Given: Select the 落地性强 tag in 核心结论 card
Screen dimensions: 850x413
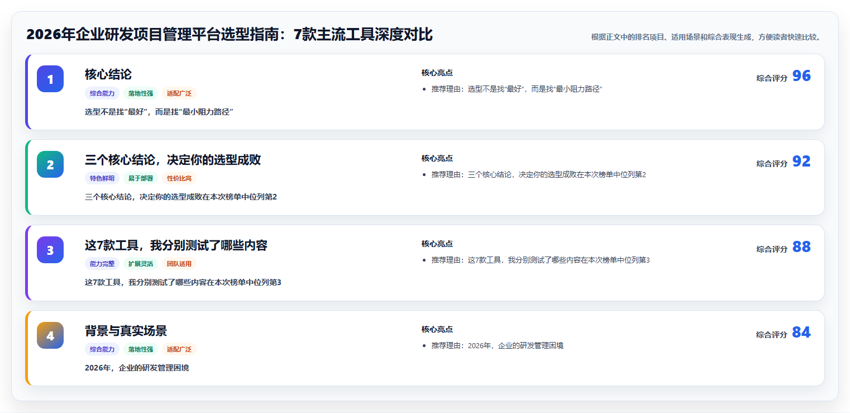Looking at the screenshot, I should 141,93.
